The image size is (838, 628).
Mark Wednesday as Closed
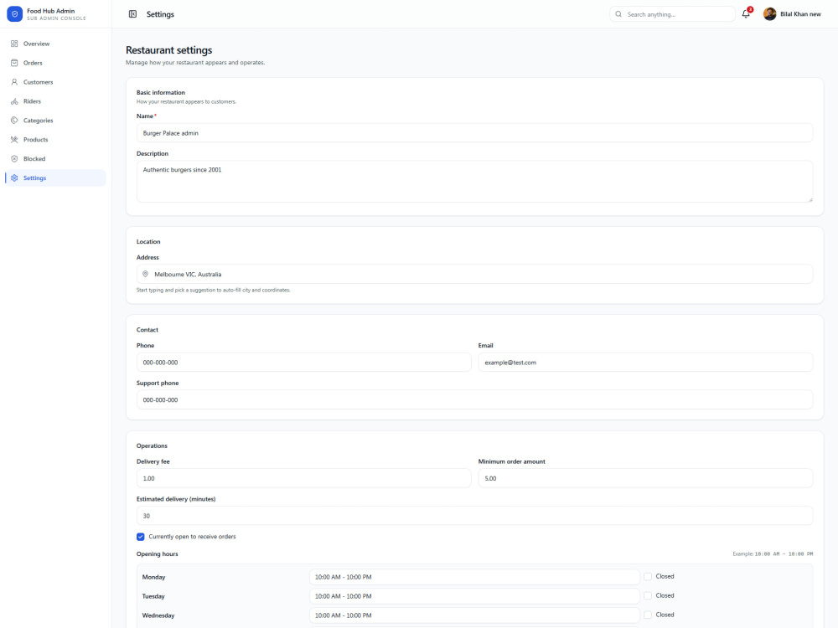648,615
